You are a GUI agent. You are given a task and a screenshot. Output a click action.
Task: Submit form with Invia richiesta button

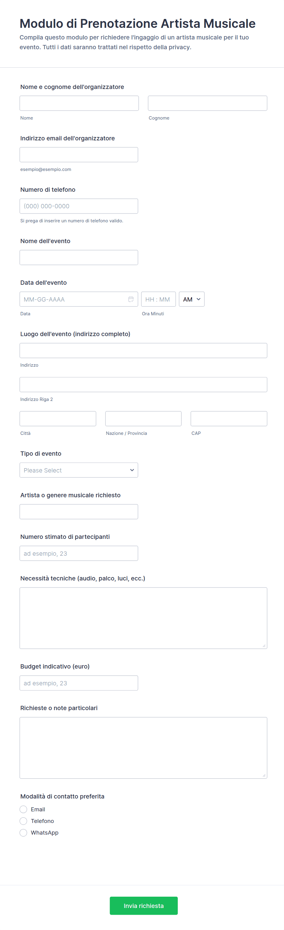point(144,906)
